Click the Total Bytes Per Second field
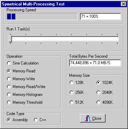This screenshot has width=128, height=129. coord(95,63)
